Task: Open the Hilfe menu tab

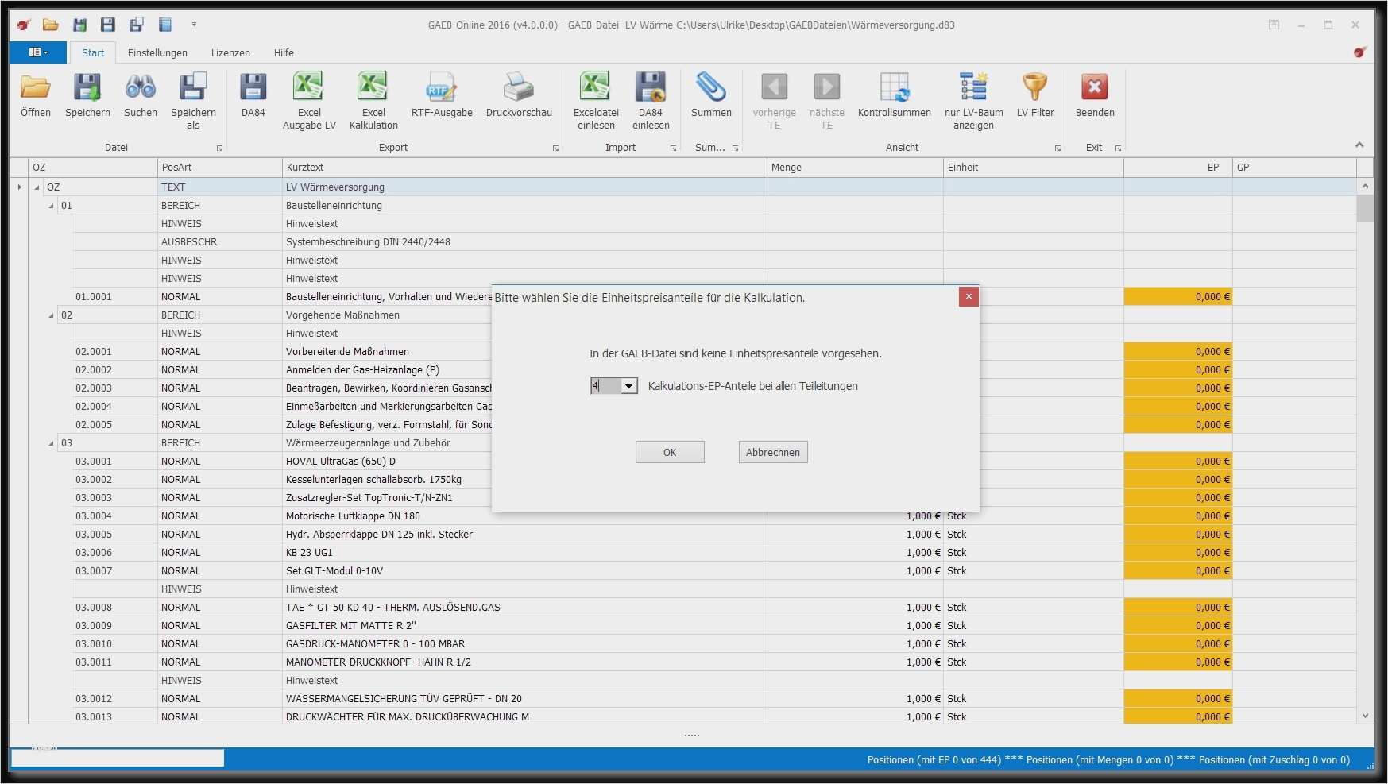Action: pos(284,52)
